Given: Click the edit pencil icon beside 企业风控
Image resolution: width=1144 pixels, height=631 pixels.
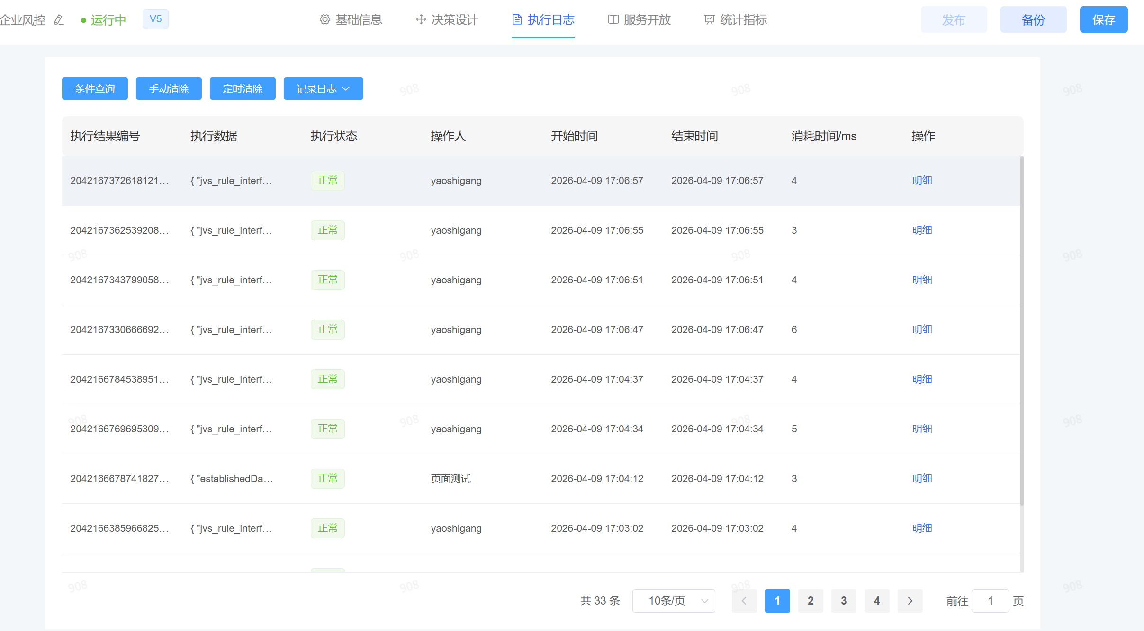Looking at the screenshot, I should point(59,20).
